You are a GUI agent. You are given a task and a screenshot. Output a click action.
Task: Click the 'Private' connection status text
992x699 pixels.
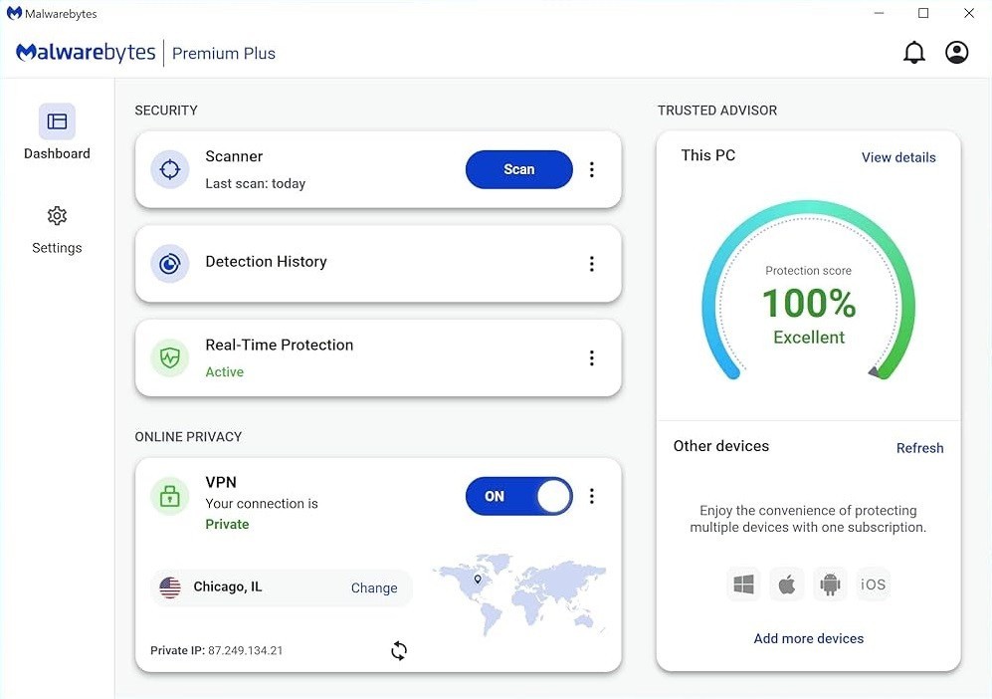227,524
